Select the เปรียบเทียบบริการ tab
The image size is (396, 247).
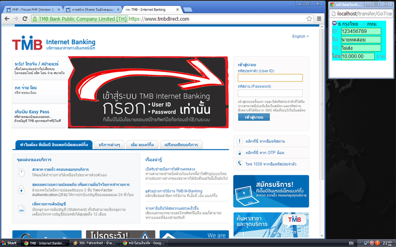click(x=181, y=145)
